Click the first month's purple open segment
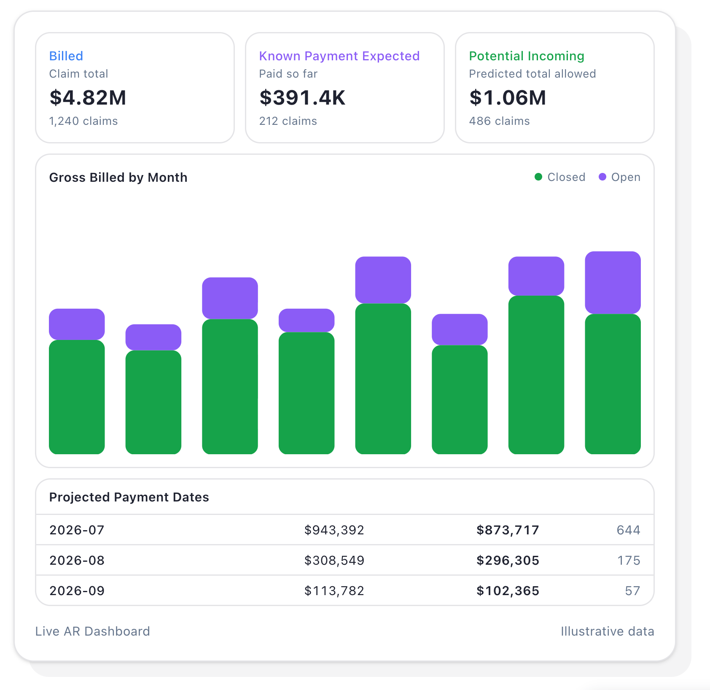Screen dimensions: 710x690 tap(77, 324)
